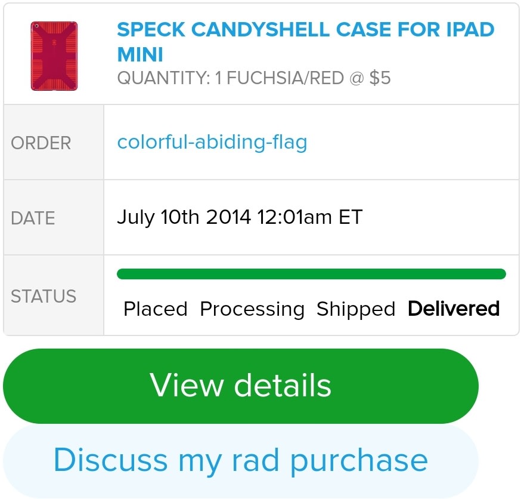Click the Discuss my rad purchase button
Viewport: 521px width, 499px height.
(240, 460)
